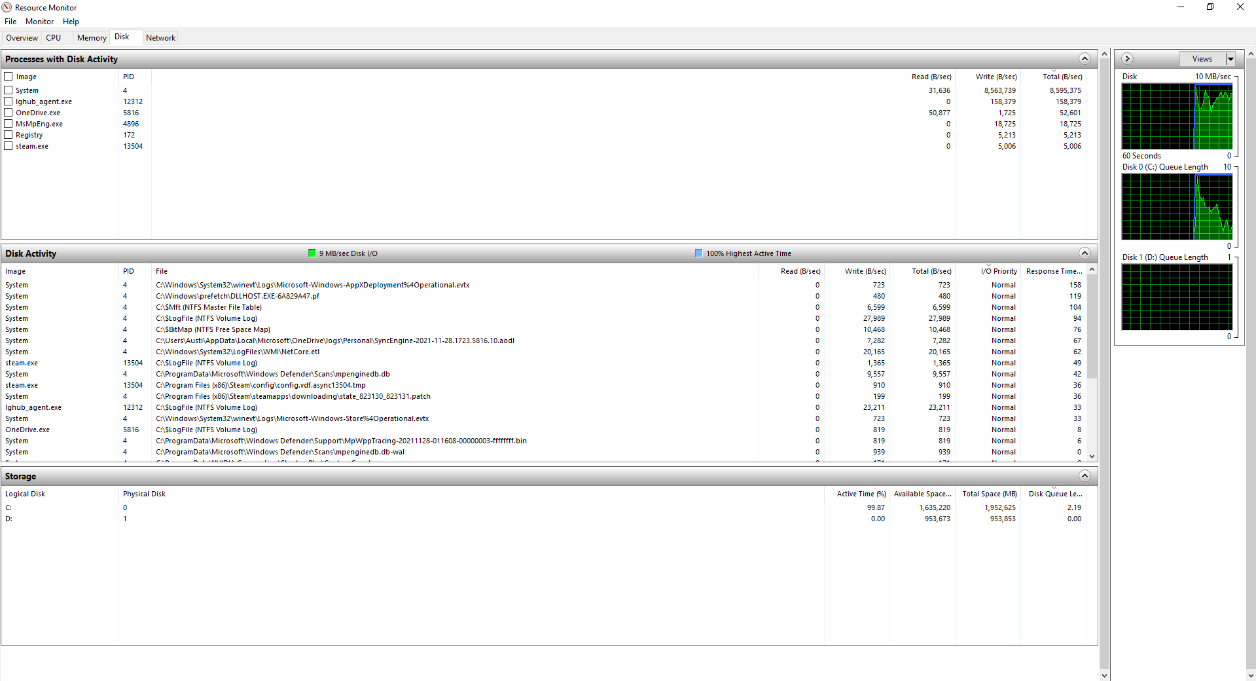Click the Storage section title
This screenshot has width=1256, height=681.
tap(20, 476)
